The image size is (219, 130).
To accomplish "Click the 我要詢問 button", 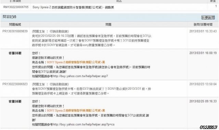I will point(208,17).
